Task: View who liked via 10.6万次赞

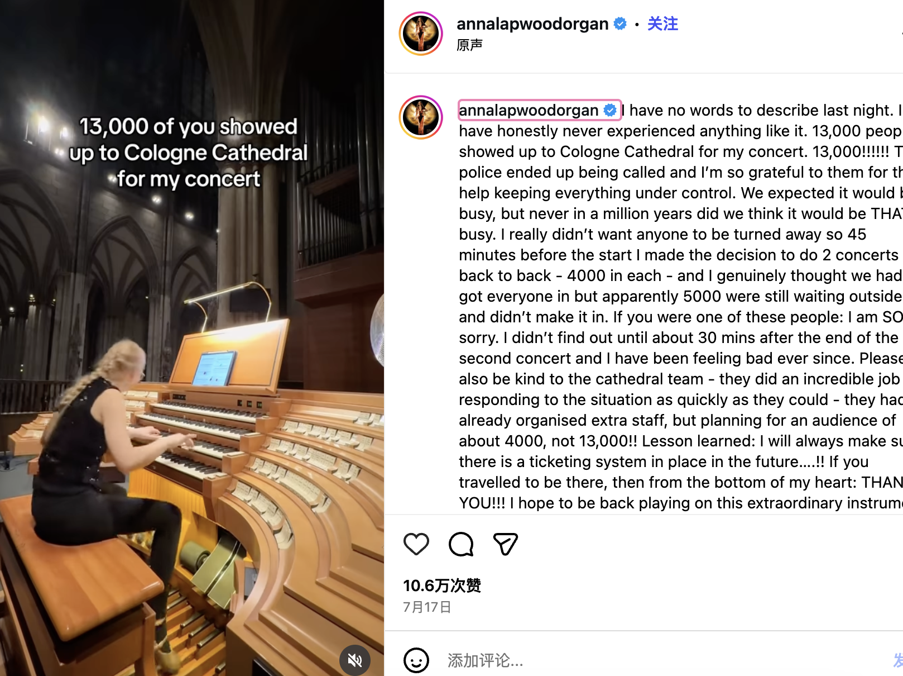Action: [x=441, y=585]
